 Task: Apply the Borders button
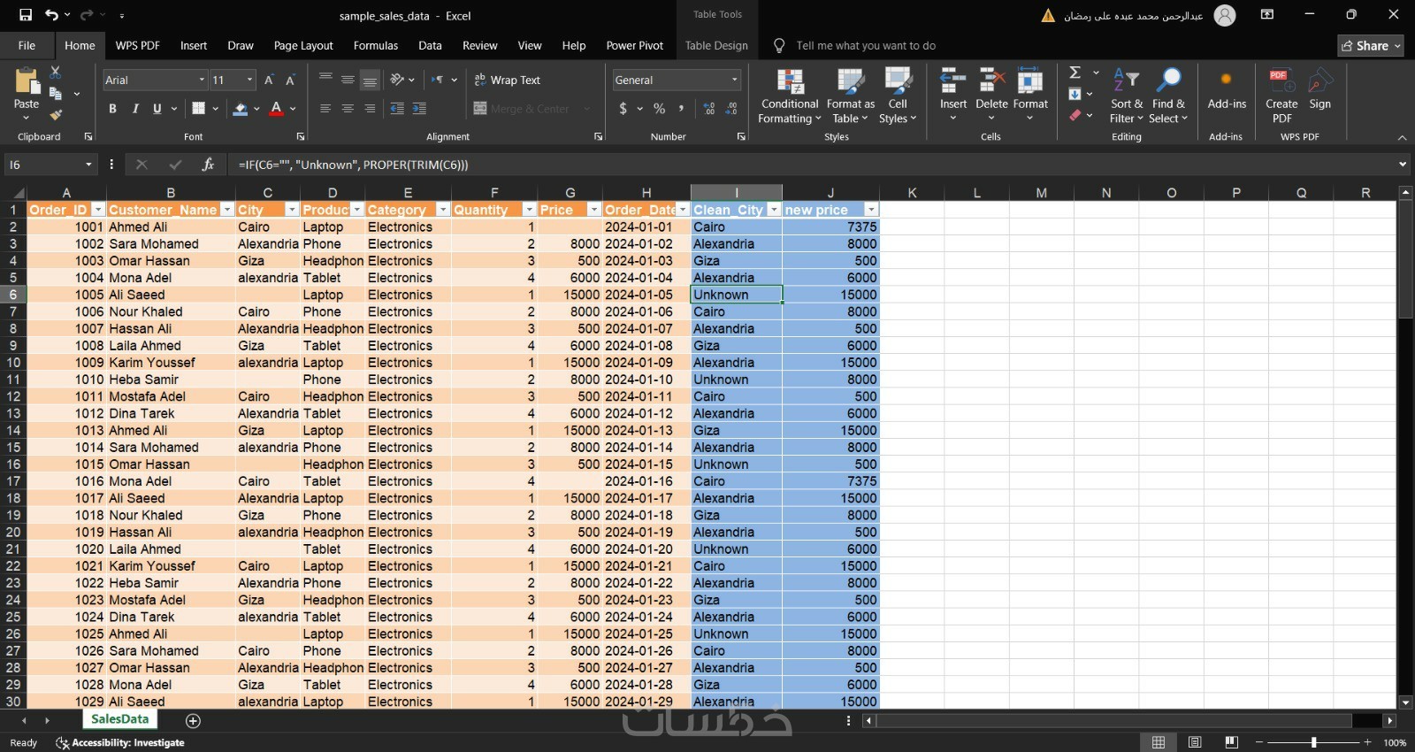tap(198, 108)
